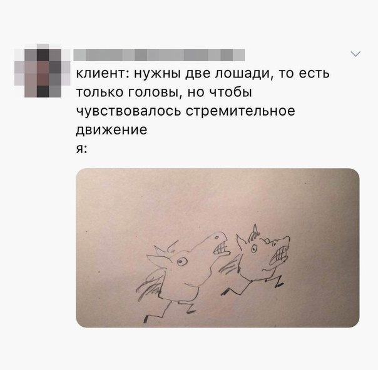Click the left horse's bared teeth
378x370 pixels.
click(x=220, y=248)
